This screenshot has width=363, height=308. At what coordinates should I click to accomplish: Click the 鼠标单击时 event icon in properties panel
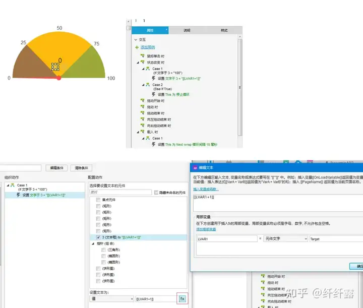click(x=142, y=56)
